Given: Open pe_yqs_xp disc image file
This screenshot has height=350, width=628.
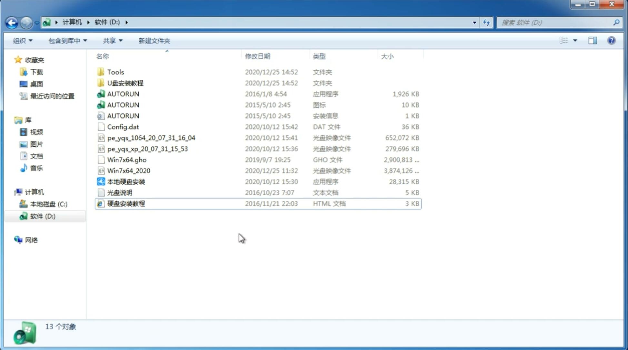Looking at the screenshot, I should coord(147,148).
